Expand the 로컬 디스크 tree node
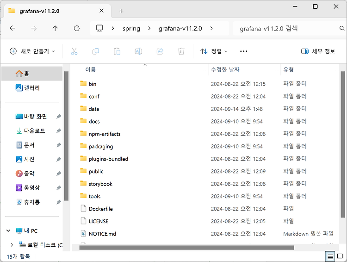The height and width of the screenshot is (262, 347). point(12,245)
